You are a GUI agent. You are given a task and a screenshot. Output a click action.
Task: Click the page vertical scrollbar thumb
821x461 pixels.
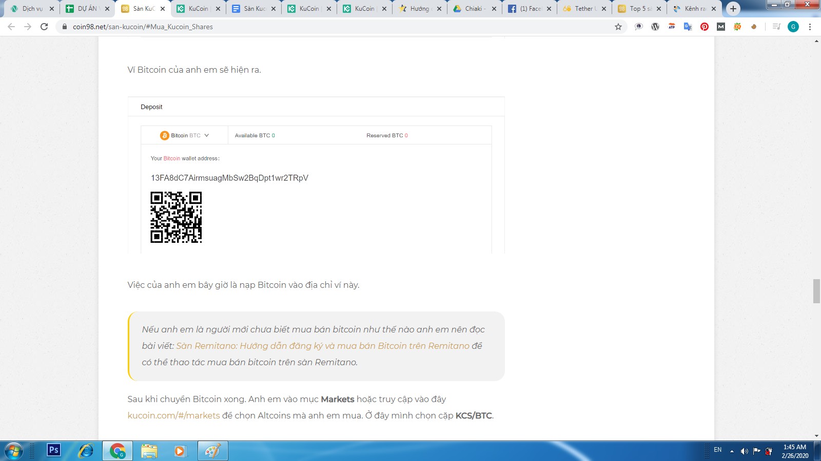coord(816,291)
